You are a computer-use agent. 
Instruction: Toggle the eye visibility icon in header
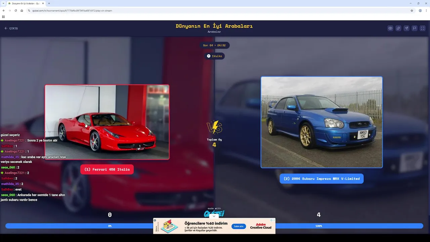[390, 28]
